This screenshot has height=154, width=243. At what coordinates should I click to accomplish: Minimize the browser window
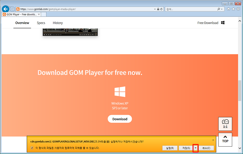(225, 4)
